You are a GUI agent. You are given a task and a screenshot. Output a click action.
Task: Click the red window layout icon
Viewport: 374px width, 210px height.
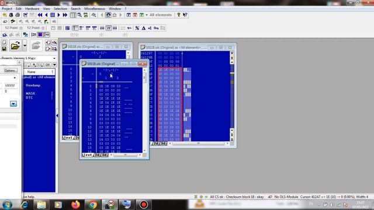(x=135, y=15)
